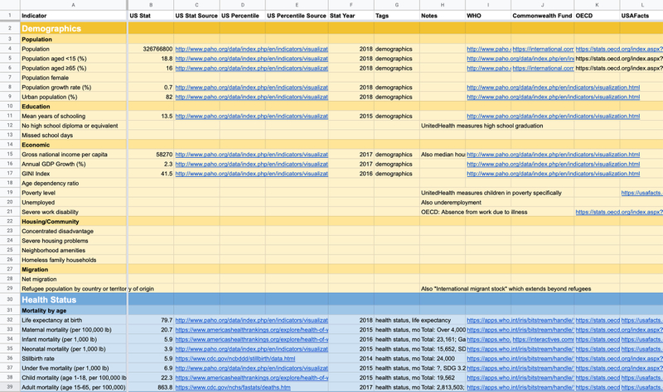Viewport: 663px width, 392px height.
Task: Open the OECD link in Severe work disability row
Action: [x=619, y=212]
